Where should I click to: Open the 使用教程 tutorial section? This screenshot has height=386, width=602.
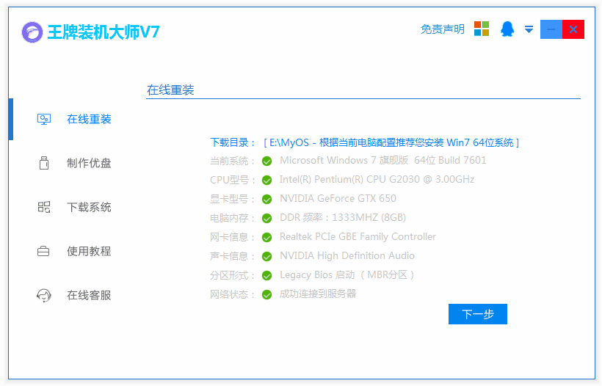89,251
